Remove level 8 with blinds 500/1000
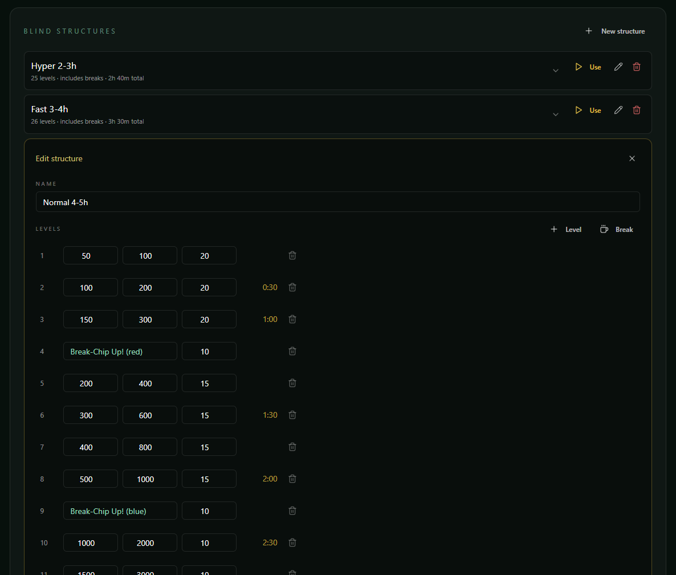Screen dimensions: 676x575 coord(292,479)
